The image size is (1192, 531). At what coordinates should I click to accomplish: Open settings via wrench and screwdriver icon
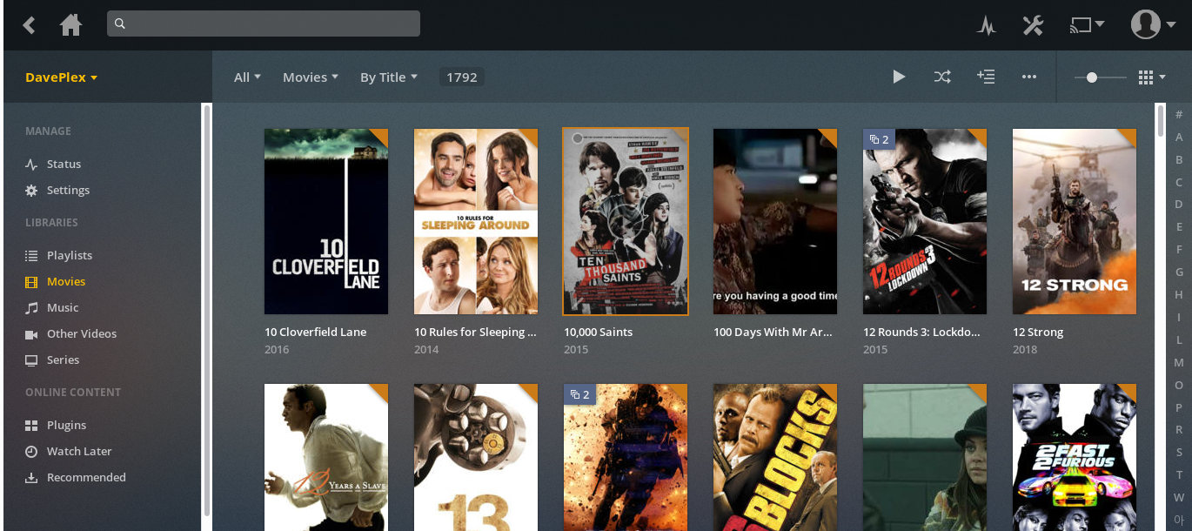pos(1033,25)
